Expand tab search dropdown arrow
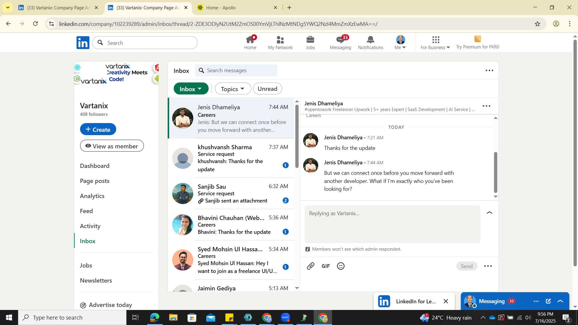This screenshot has height=325, width=578. tap(8, 8)
